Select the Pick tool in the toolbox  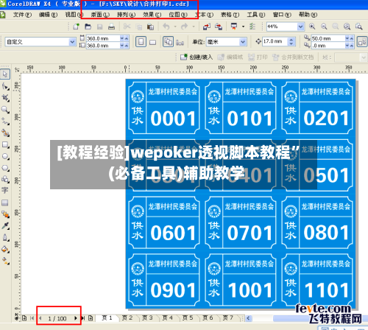point(5,74)
